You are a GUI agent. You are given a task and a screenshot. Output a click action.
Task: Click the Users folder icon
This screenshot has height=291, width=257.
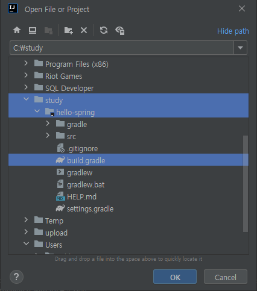point(39,244)
